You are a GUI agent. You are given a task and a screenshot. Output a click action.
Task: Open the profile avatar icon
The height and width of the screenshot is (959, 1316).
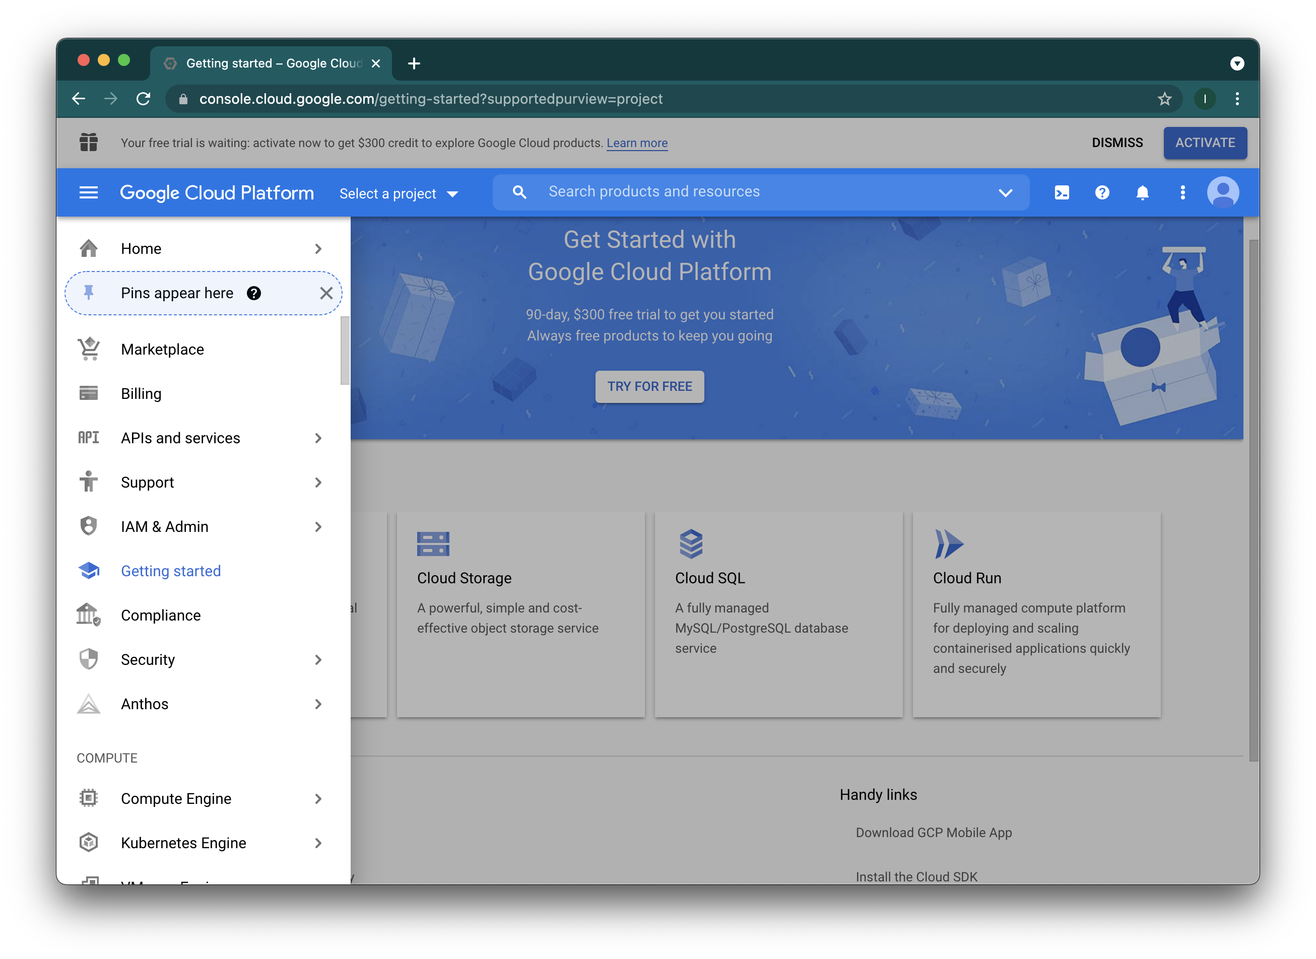1224,192
